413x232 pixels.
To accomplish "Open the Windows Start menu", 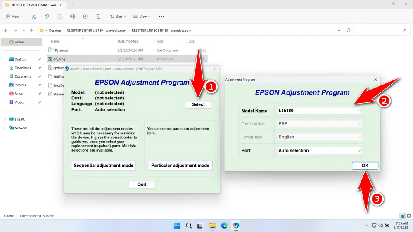I will click(177, 226).
